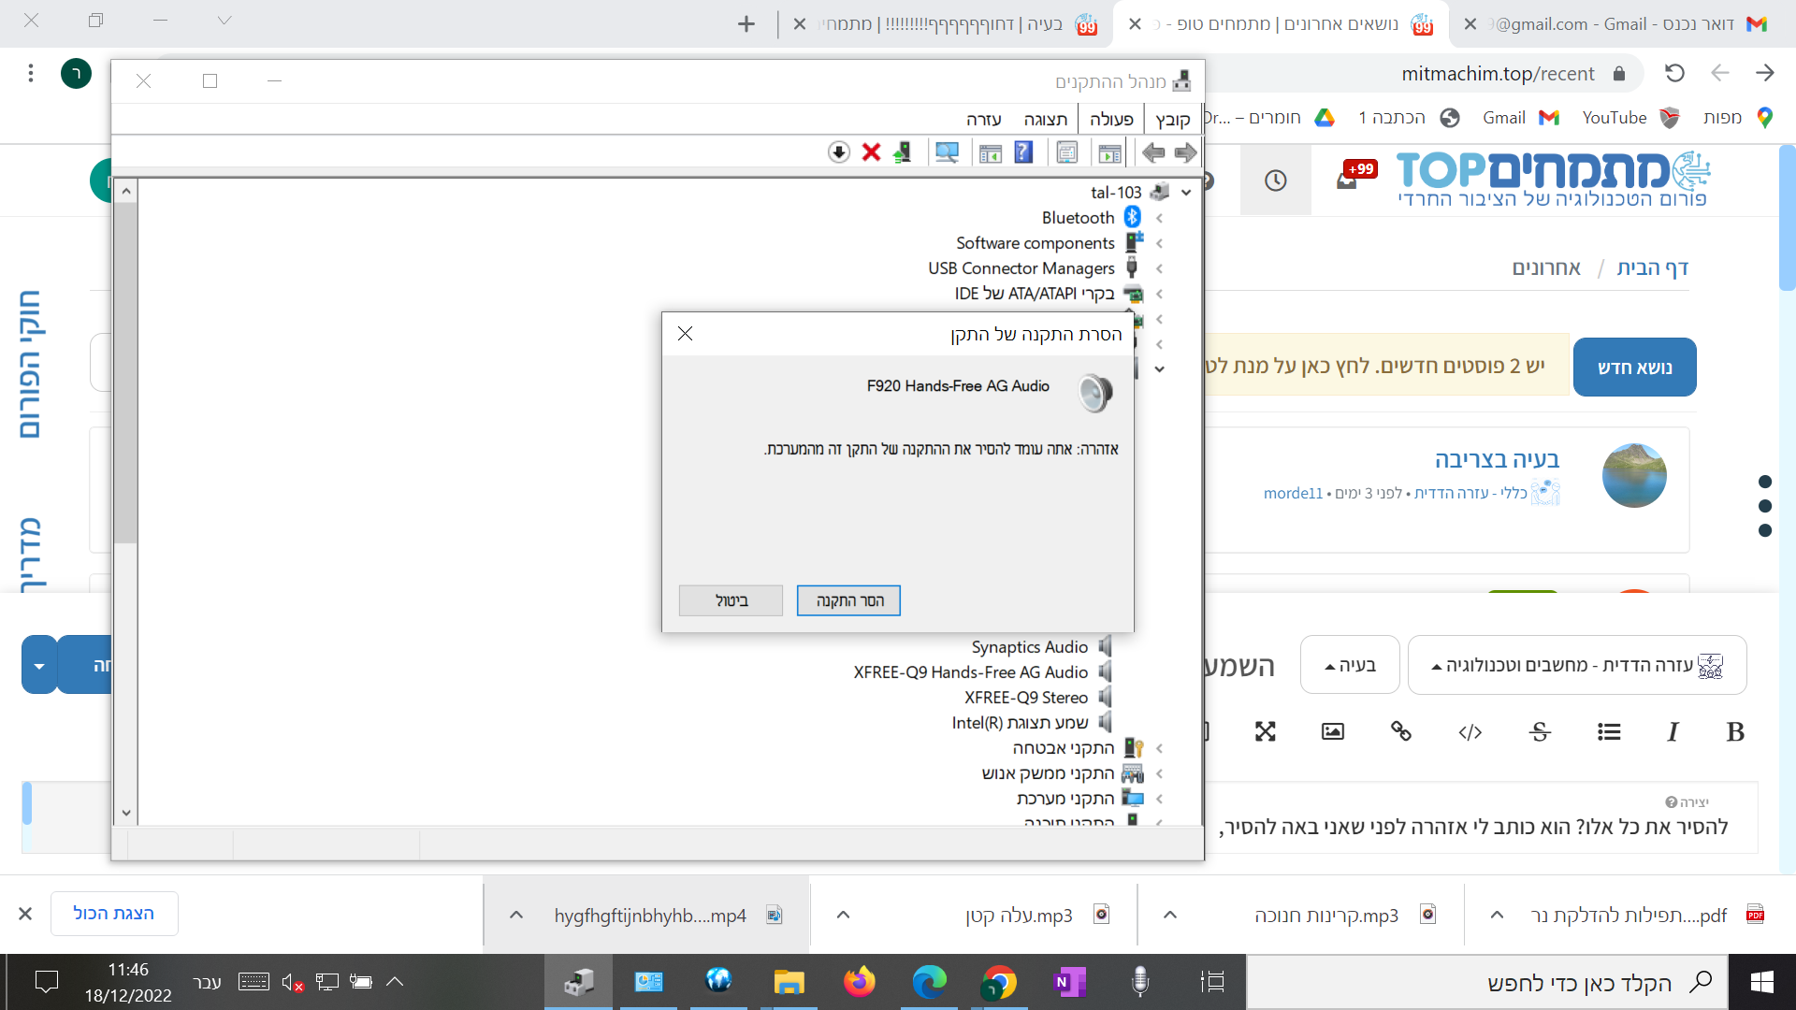Click the scan for hardware changes toolbar icon
The height and width of the screenshot is (1010, 1796).
[947, 152]
